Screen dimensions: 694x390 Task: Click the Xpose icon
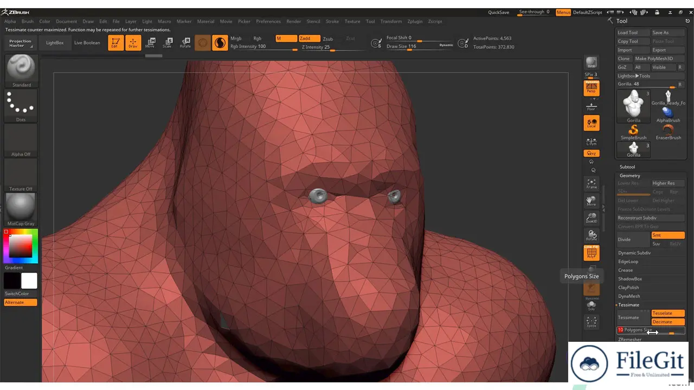click(592, 322)
